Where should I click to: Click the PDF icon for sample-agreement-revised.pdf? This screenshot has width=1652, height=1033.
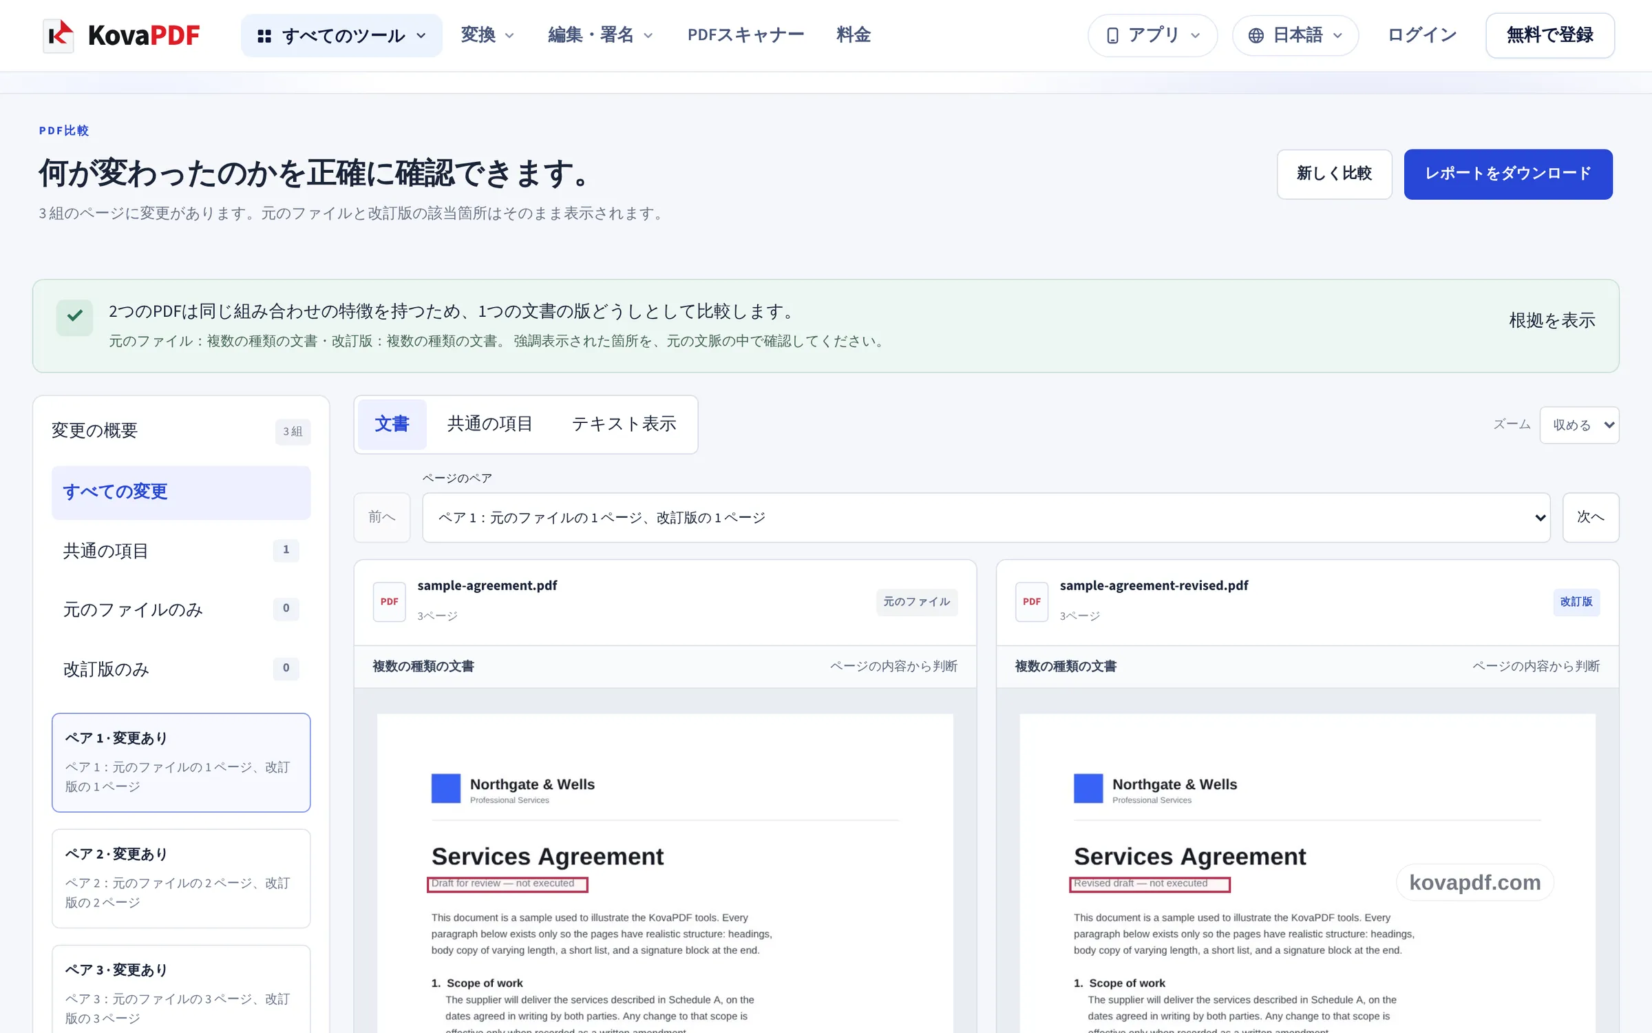point(1031,602)
